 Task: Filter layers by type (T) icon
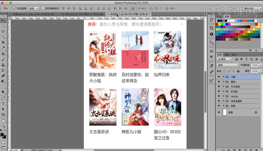click(246, 59)
